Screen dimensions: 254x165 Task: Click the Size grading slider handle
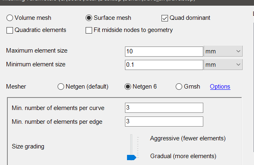click(131, 157)
